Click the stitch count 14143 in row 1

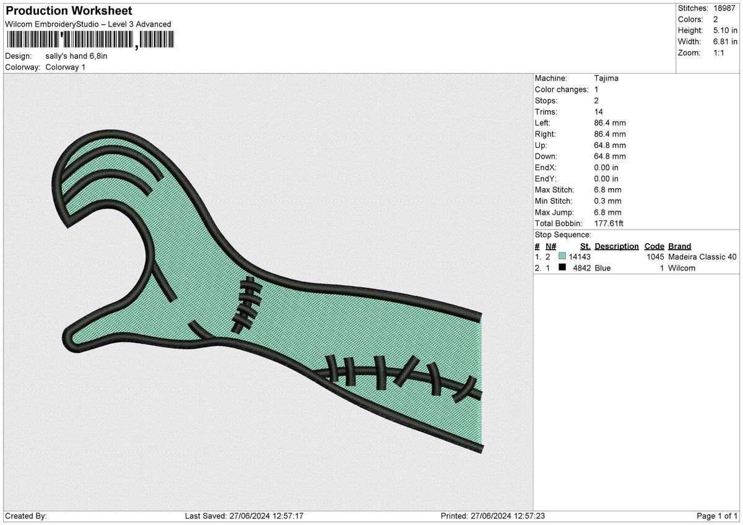pyautogui.click(x=580, y=256)
